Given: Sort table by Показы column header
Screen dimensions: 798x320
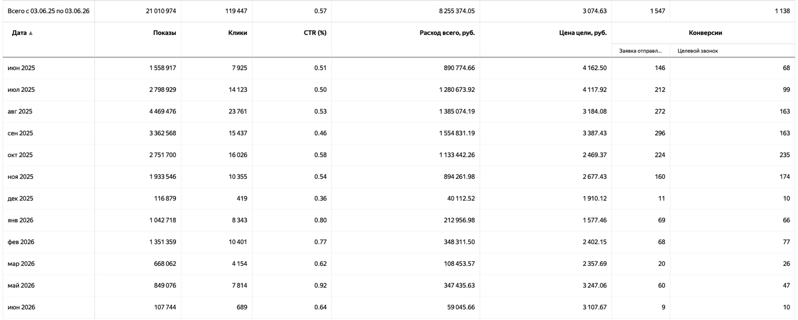Looking at the screenshot, I should (164, 33).
